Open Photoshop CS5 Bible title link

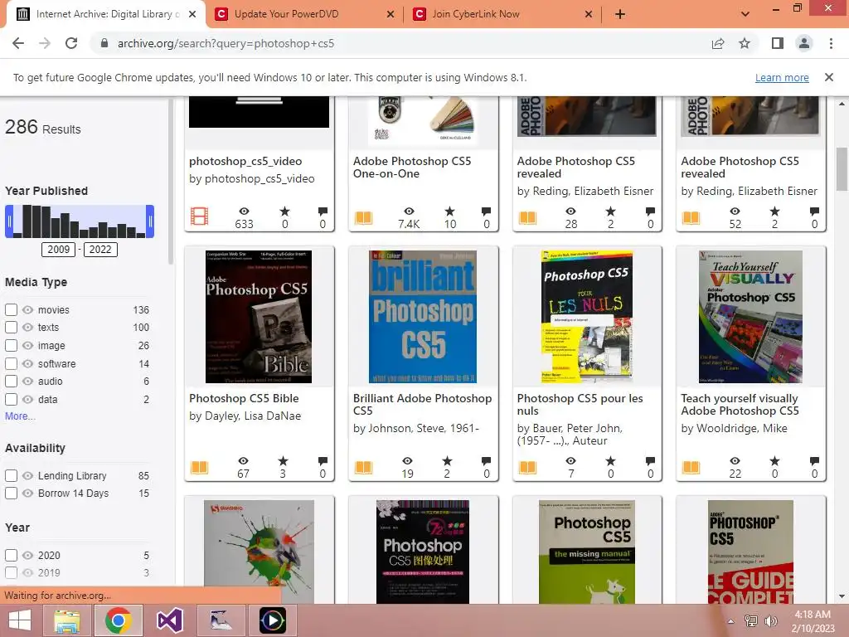pyautogui.click(x=244, y=398)
